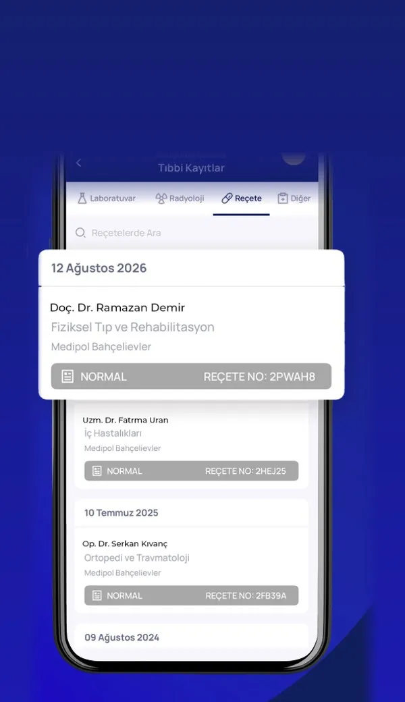This screenshot has height=702, width=405.
Task: Focus the Reçetelerde Ara search field
Action: coord(192,233)
